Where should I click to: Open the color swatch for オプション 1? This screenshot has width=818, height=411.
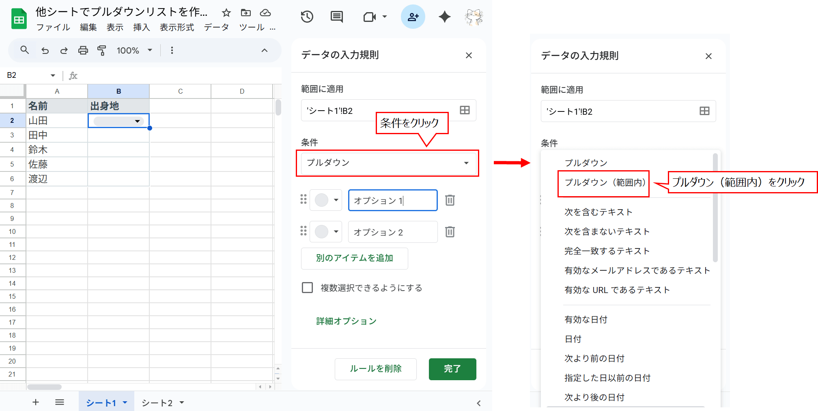[326, 200]
